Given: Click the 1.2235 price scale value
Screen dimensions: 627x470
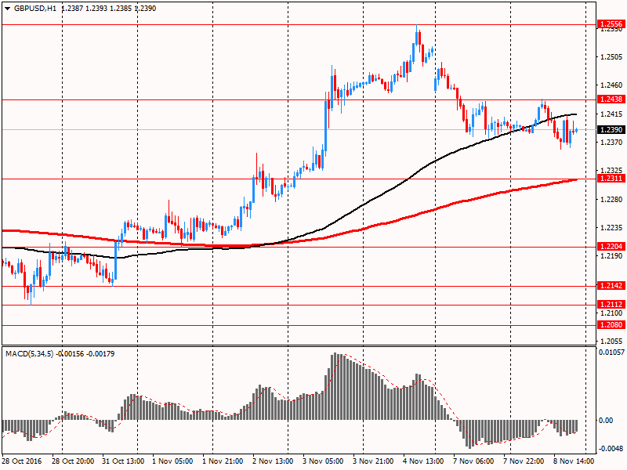Looking at the screenshot, I should [x=611, y=227].
